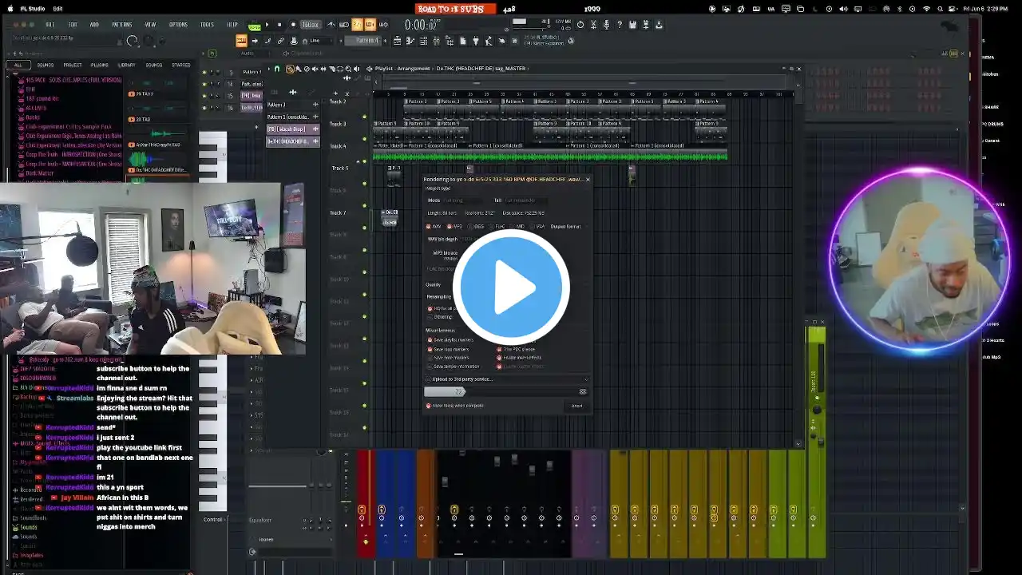The image size is (1022, 575).
Task: Click the Abort button
Action: pos(576,406)
